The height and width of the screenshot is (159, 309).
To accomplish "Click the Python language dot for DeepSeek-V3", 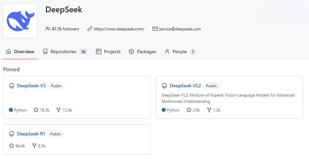I will click(11, 110).
